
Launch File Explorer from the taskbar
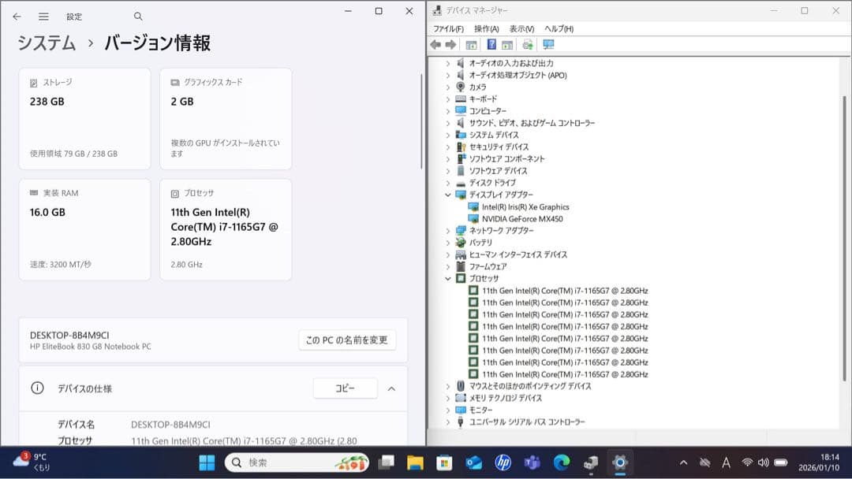click(x=415, y=462)
